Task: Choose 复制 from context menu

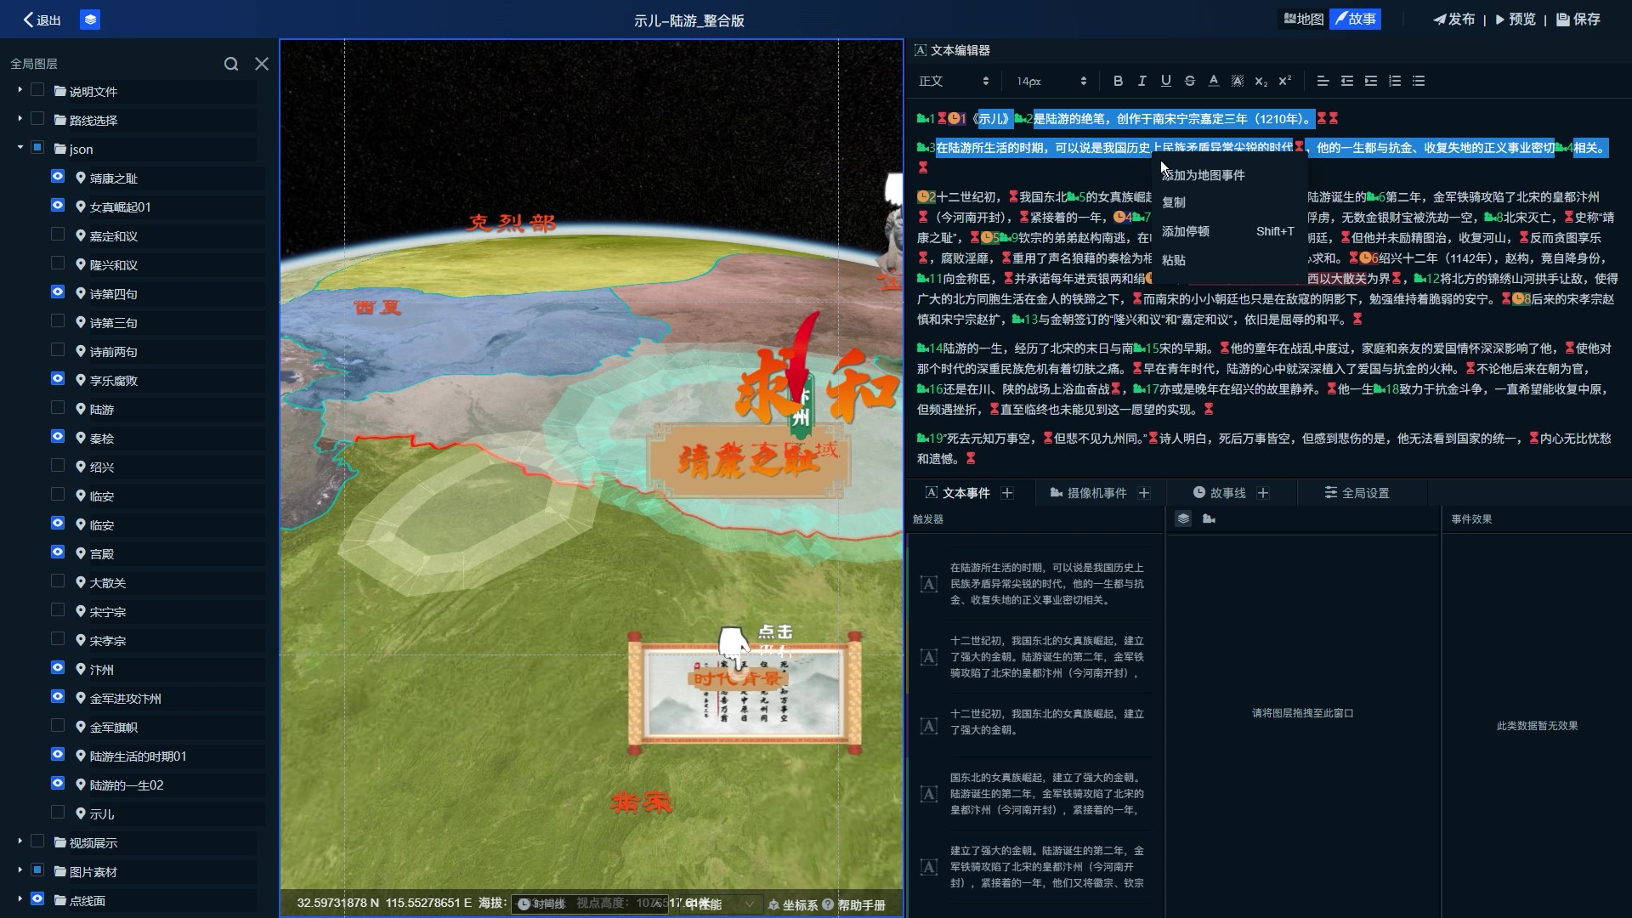Action: point(1229,202)
